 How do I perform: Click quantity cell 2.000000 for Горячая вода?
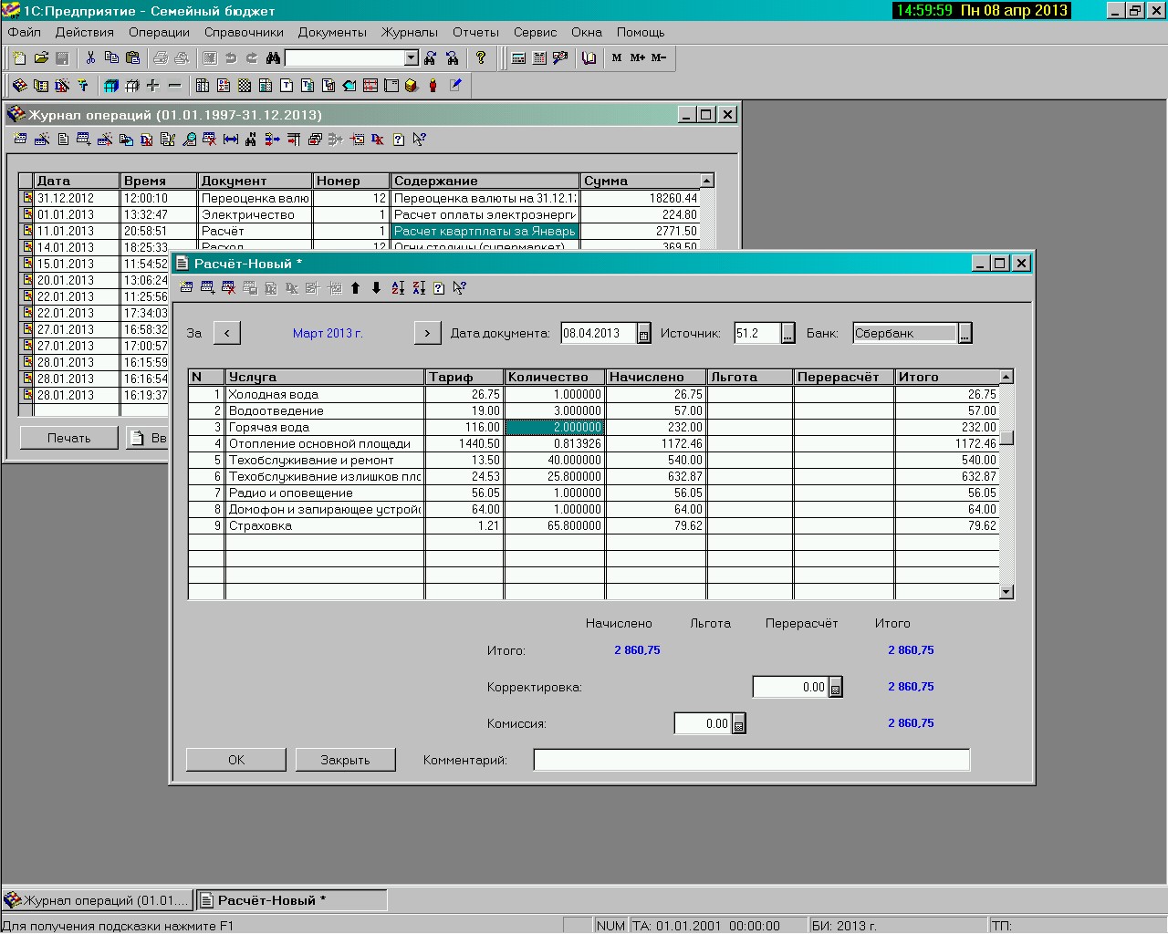(x=555, y=428)
